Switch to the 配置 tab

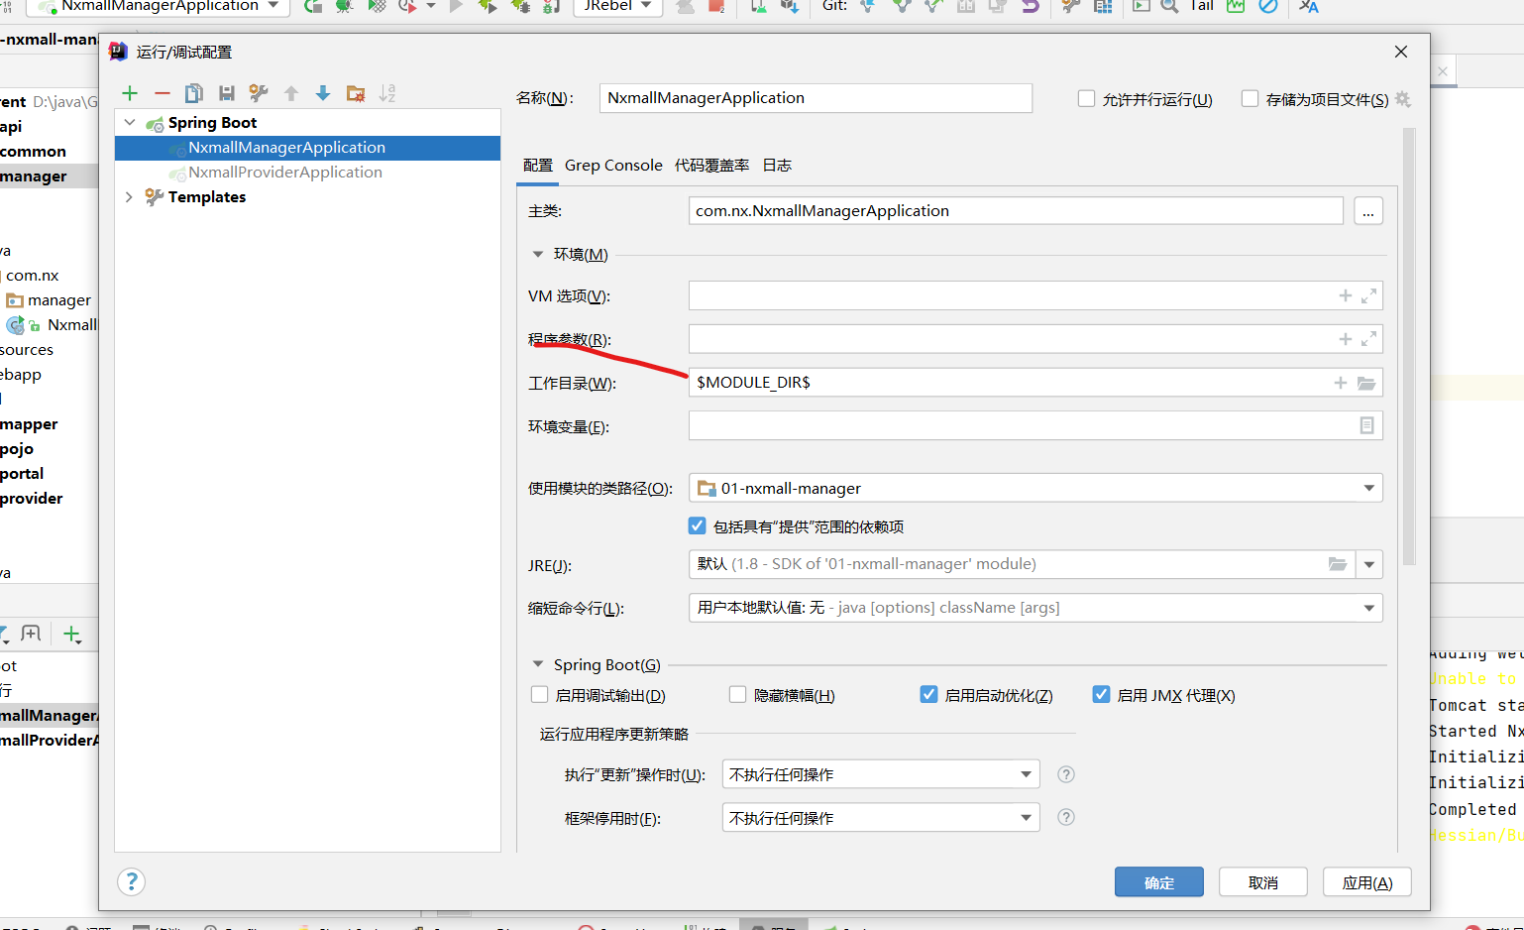[538, 166]
